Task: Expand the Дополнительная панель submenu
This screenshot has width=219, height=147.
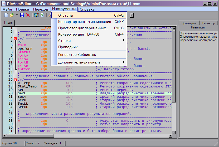Action: [89, 62]
